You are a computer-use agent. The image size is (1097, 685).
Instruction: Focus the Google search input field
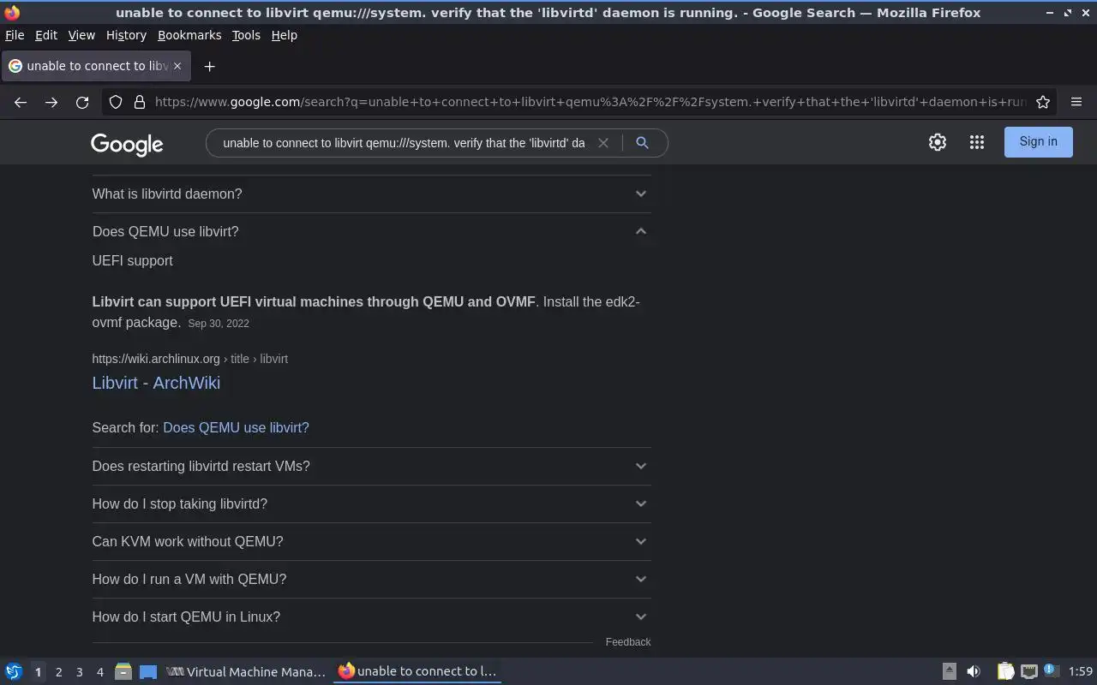[x=404, y=143]
